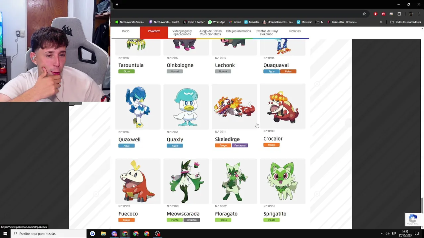Click the second red circular extension icon
The width and height of the screenshot is (424, 238).
[383, 14]
